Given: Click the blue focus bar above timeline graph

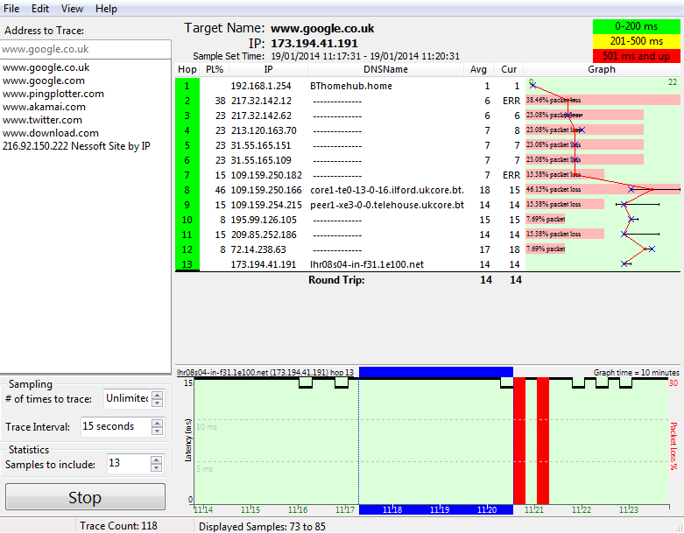Looking at the screenshot, I should [436, 372].
